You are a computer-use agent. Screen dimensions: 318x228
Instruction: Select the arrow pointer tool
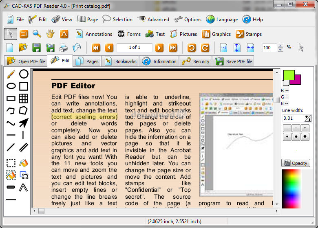tap(10, 34)
